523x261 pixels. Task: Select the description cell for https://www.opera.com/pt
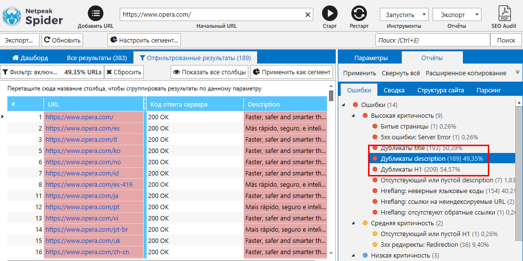click(285, 207)
